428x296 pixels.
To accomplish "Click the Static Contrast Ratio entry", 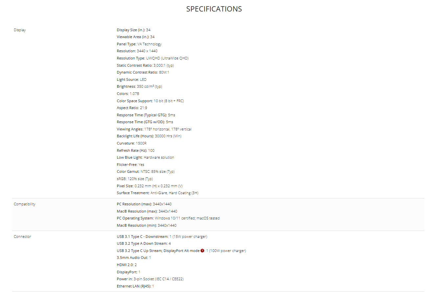I will (145, 65).
